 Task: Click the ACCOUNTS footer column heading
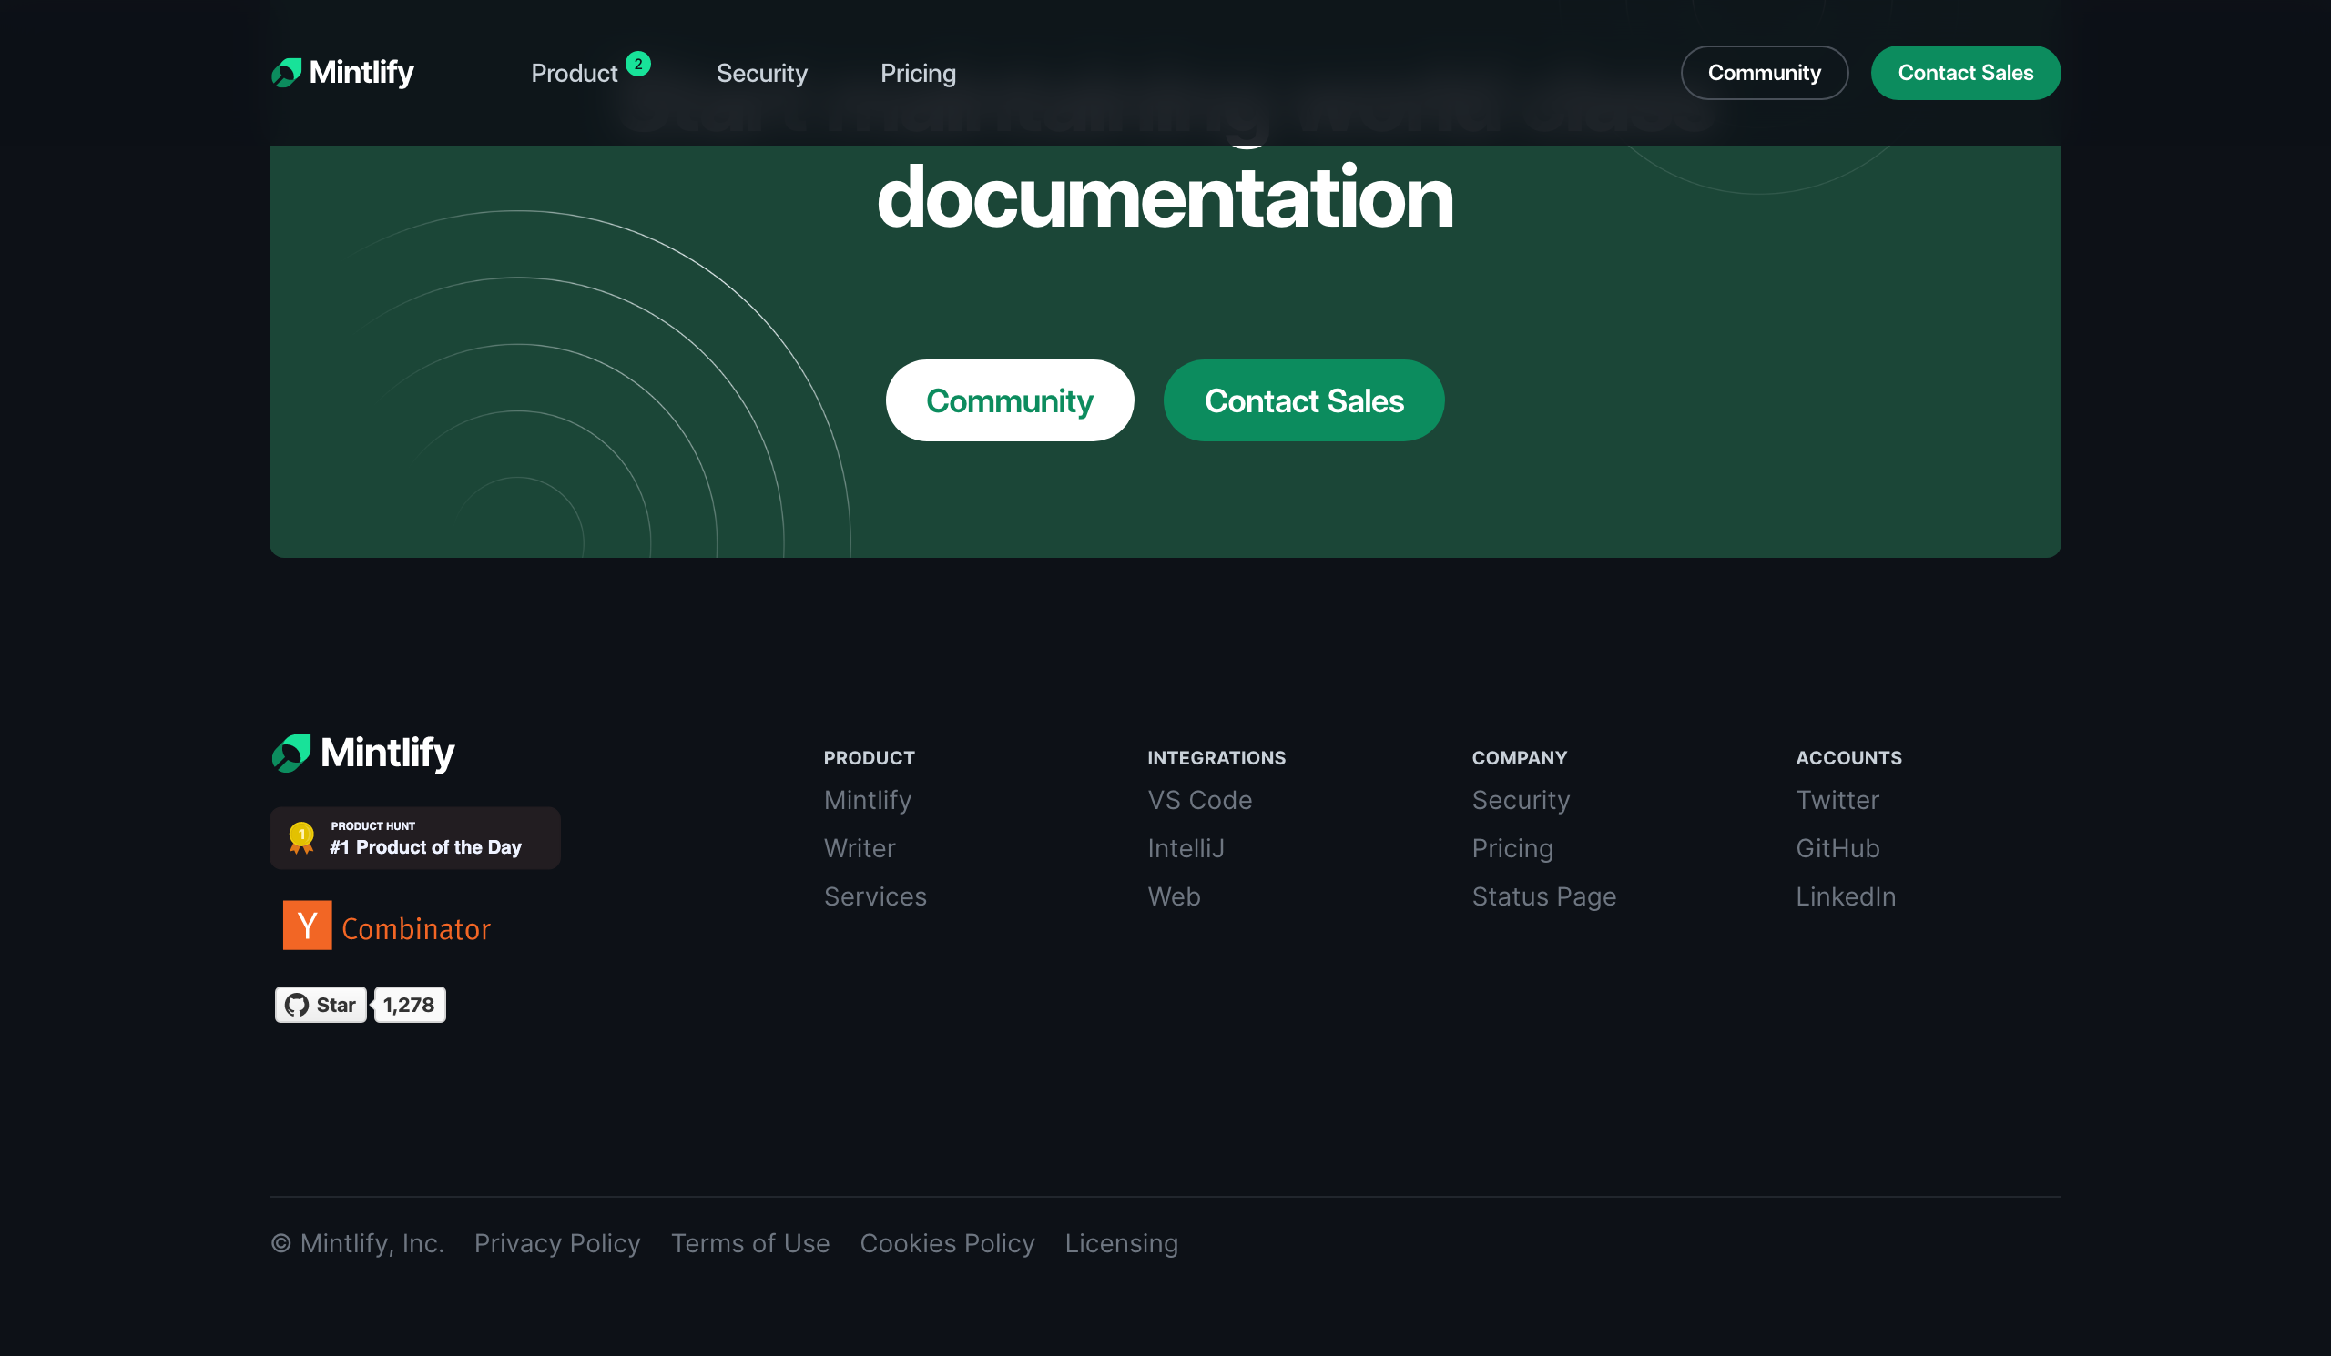tap(1848, 758)
